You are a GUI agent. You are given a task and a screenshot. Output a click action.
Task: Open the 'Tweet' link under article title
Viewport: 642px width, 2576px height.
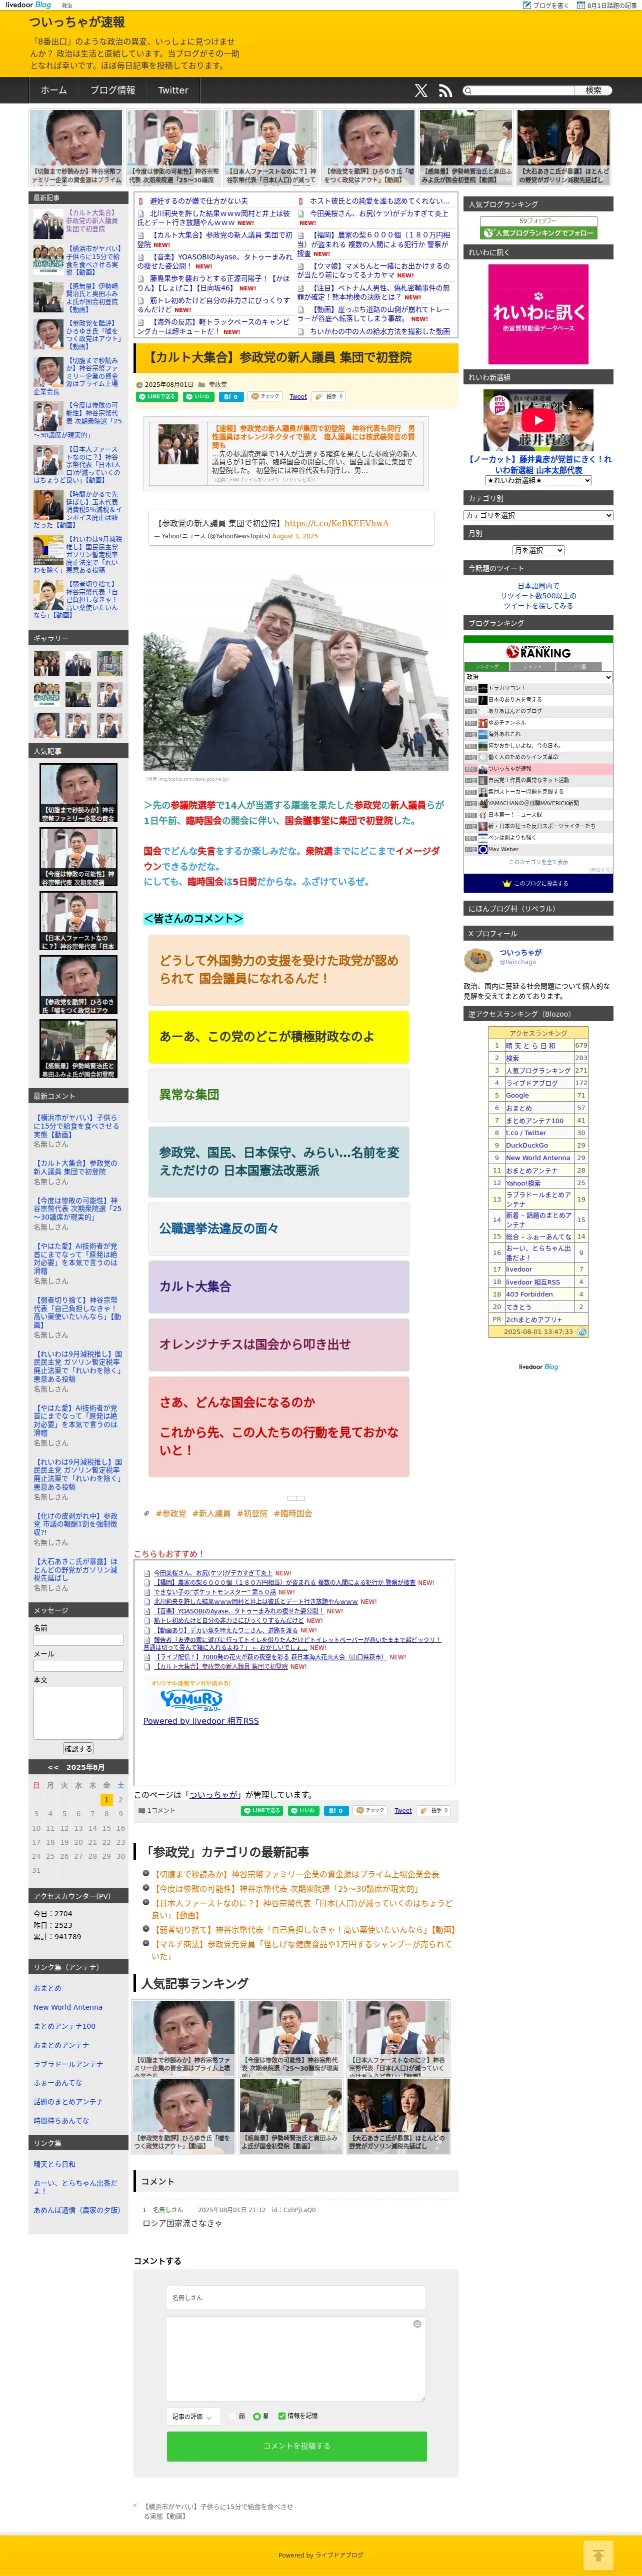pos(298,397)
